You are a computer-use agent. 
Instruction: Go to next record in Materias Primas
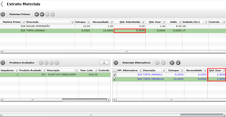(x=47, y=14)
